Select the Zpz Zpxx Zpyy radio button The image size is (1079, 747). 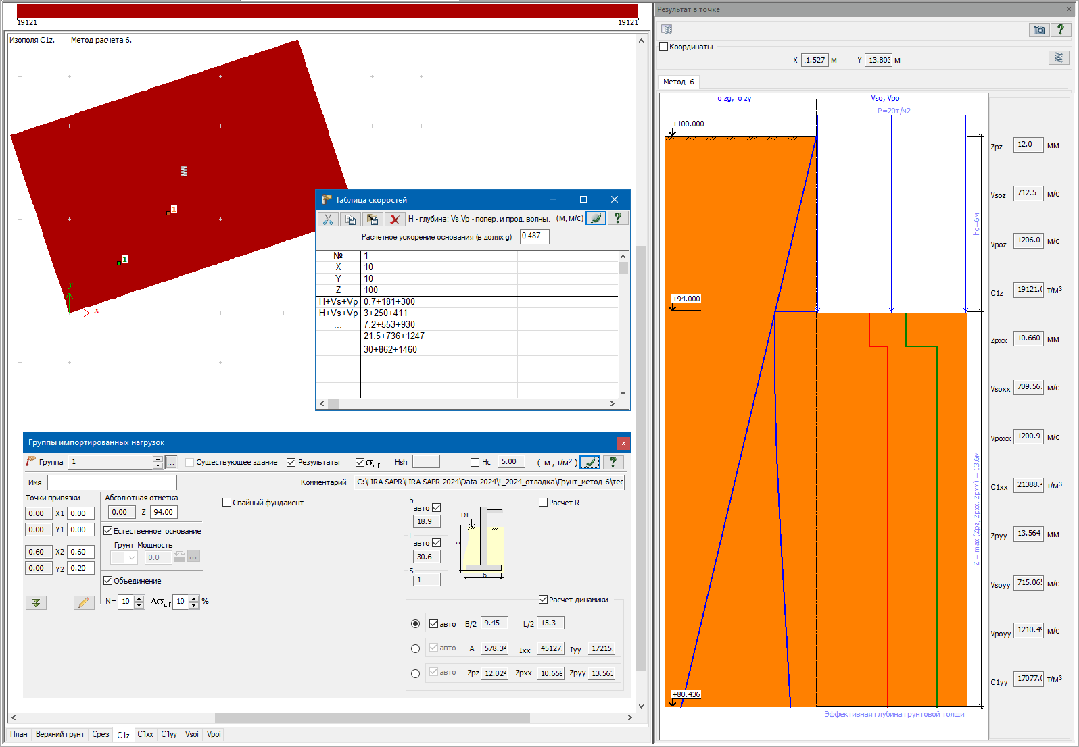pyautogui.click(x=415, y=673)
